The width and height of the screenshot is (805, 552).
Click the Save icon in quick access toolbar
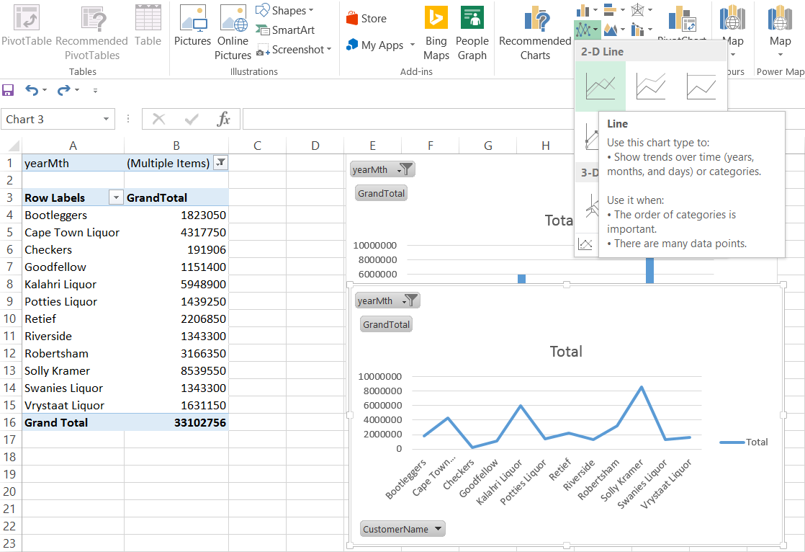[x=8, y=90]
